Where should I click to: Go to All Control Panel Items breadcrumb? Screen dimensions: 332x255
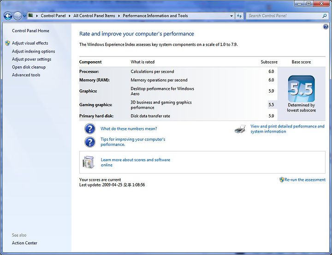[94, 16]
